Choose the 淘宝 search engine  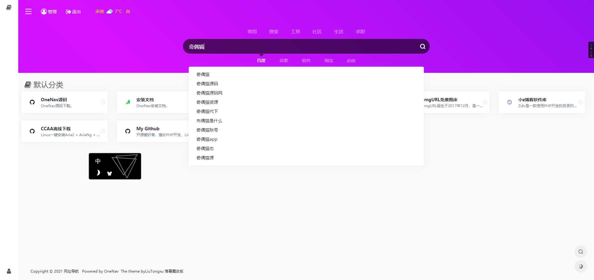tap(329, 61)
